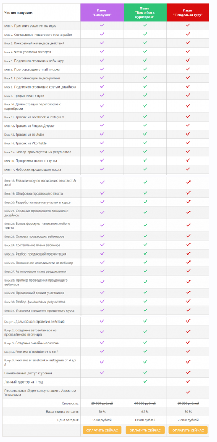Click ОПЛАТИТЬ СЕЙЧАС under 29900 рублей
The image size is (217, 442).
click(188, 430)
